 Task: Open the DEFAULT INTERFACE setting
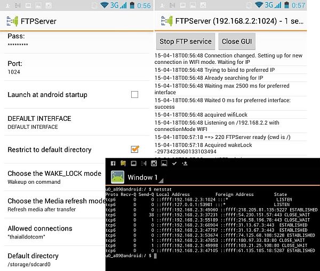53,122
